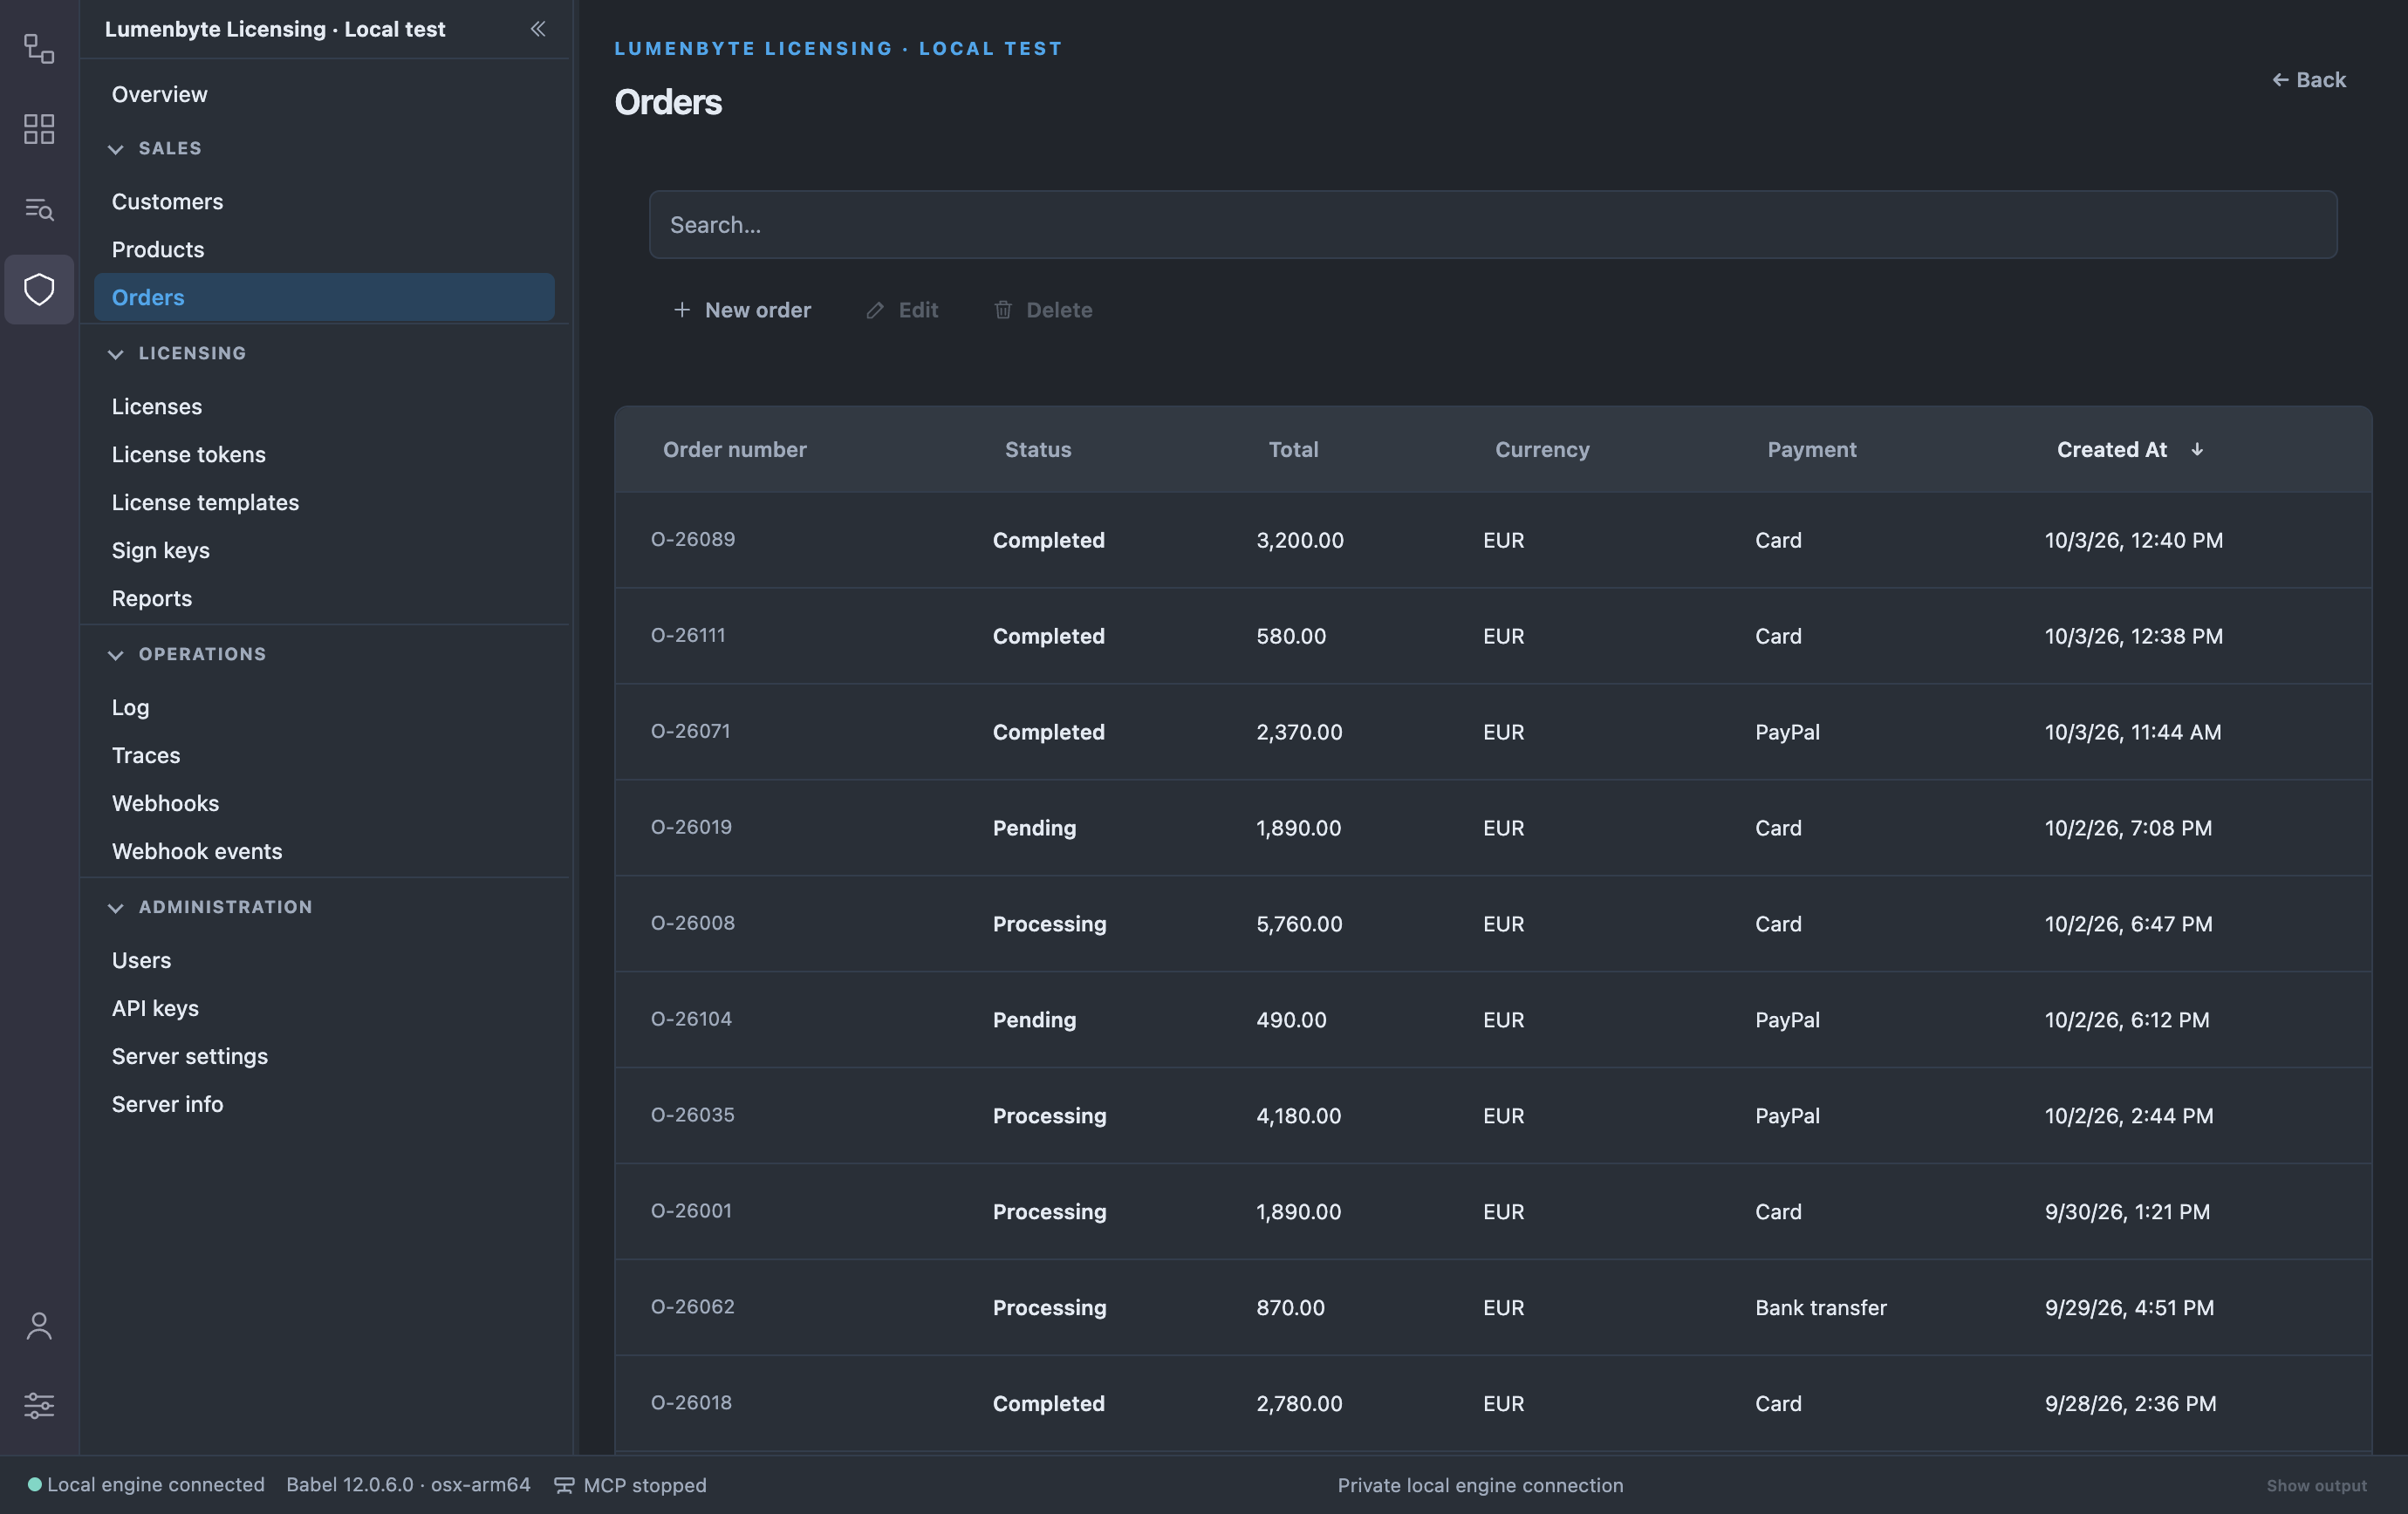The height and width of the screenshot is (1514, 2408).
Task: Click the pencil Edit icon
Action: [875, 310]
